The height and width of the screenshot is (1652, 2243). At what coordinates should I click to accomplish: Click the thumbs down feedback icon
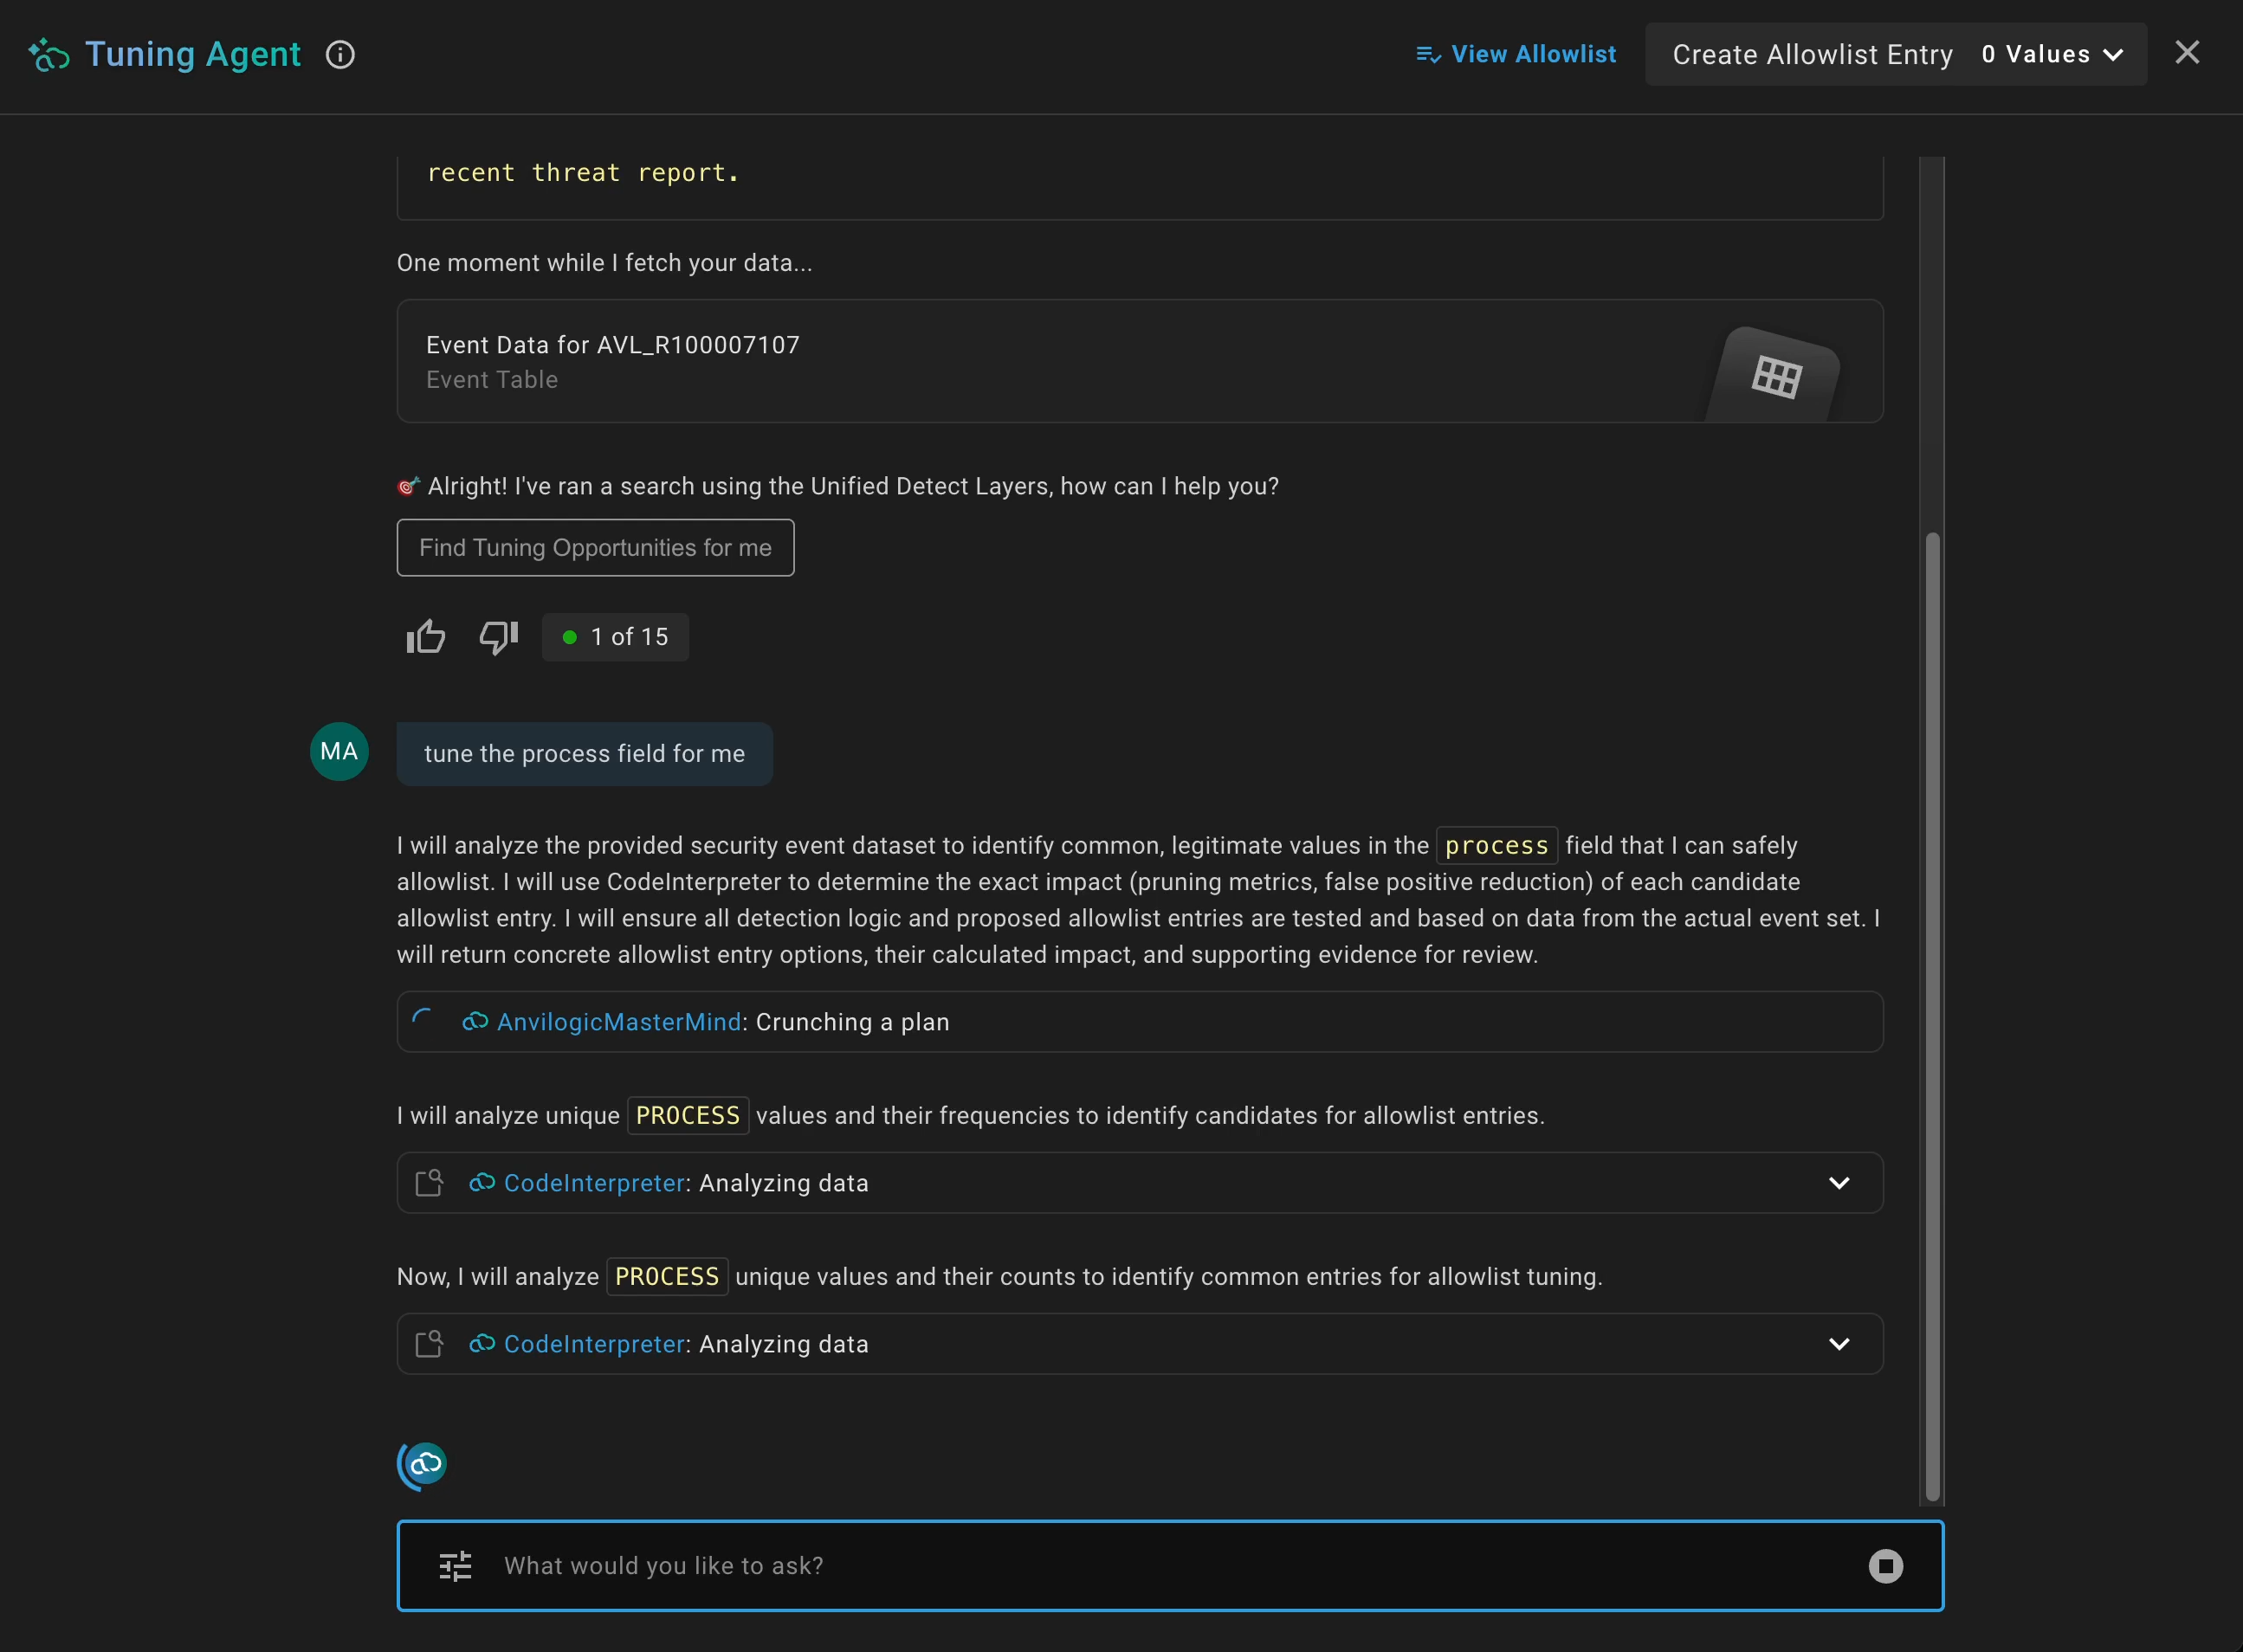(498, 637)
